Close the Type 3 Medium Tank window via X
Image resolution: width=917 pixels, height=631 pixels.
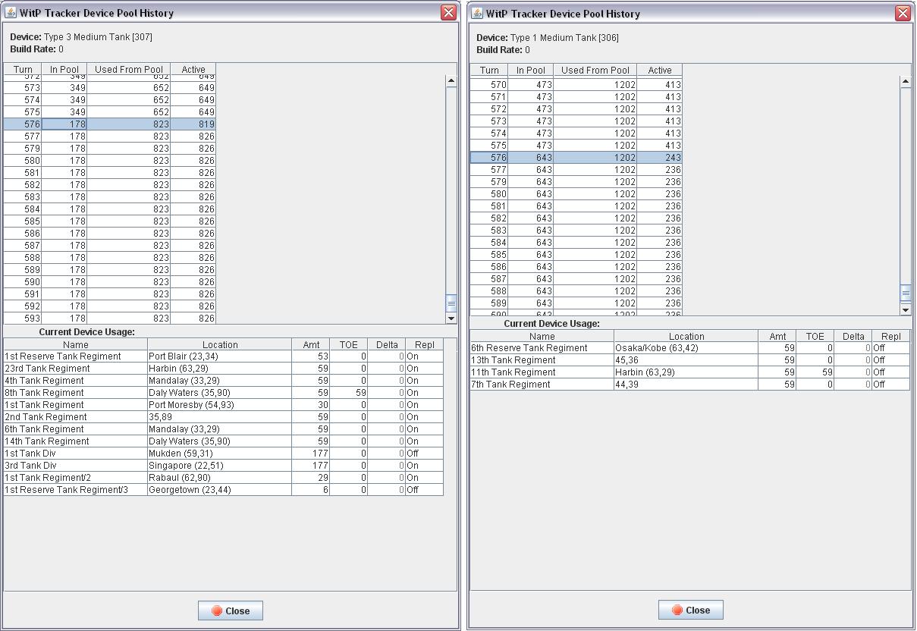click(448, 13)
